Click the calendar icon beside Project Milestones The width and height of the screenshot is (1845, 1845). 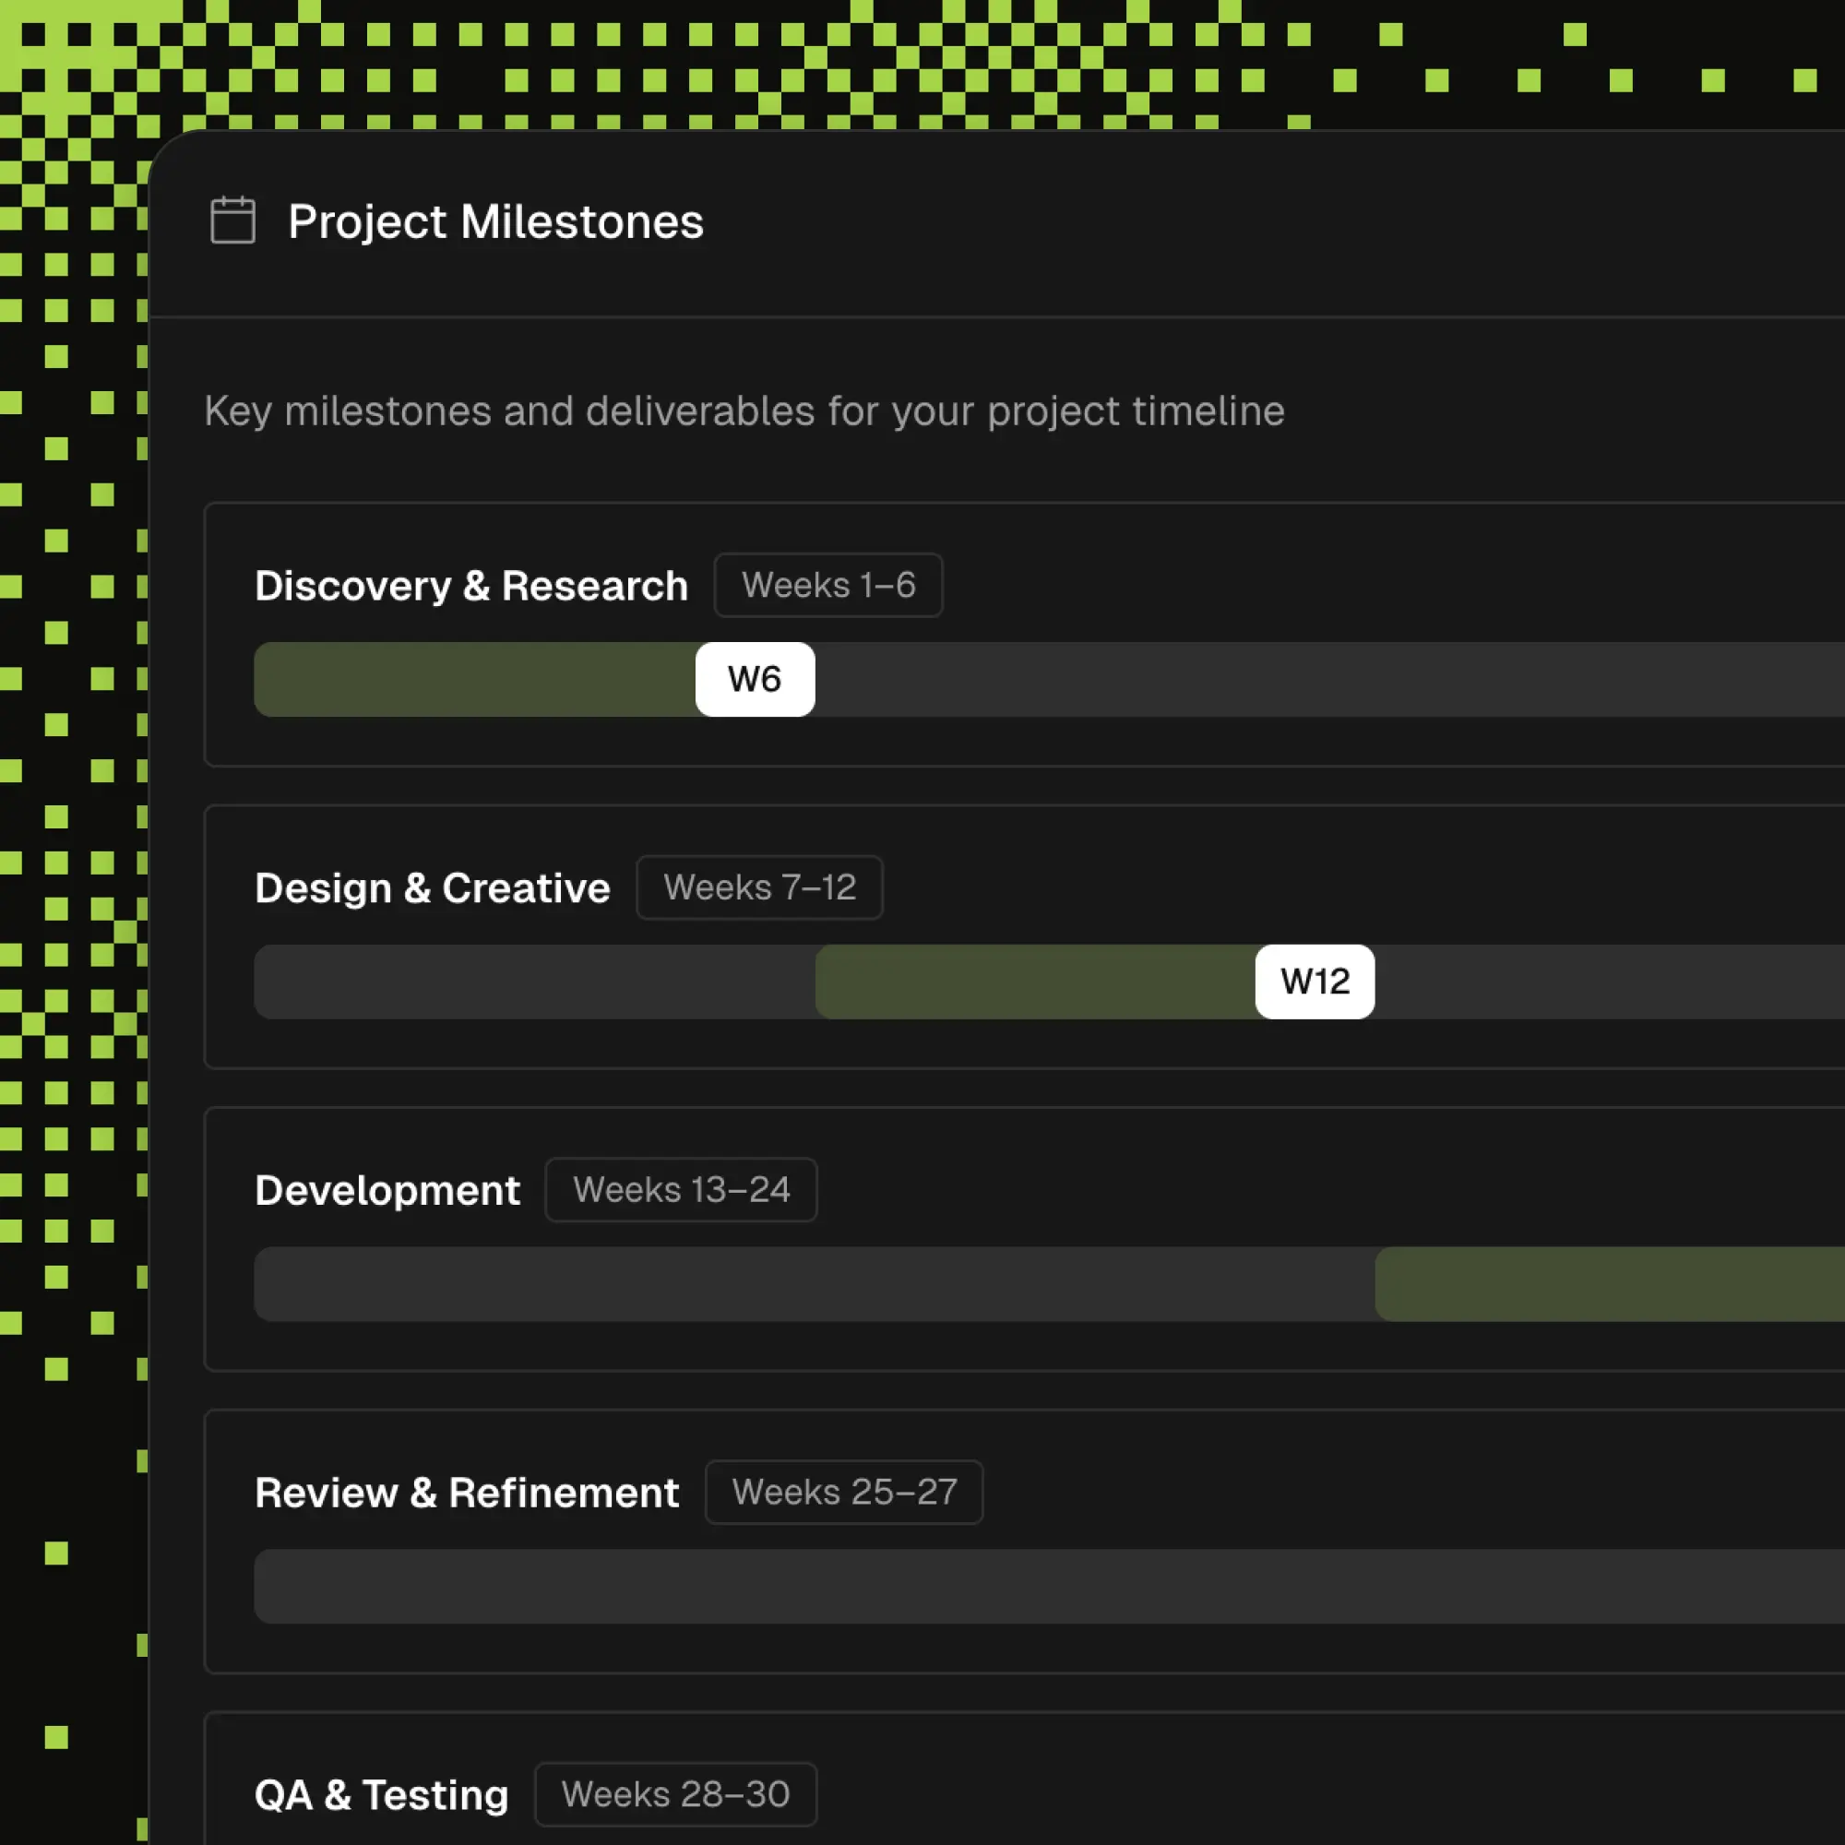232,220
